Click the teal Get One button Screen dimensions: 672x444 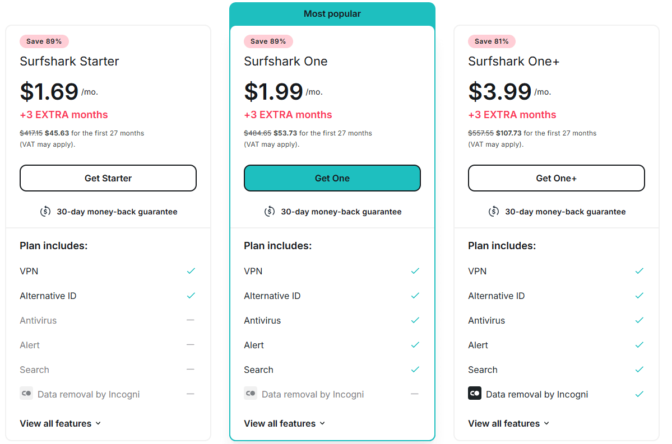[332, 178]
